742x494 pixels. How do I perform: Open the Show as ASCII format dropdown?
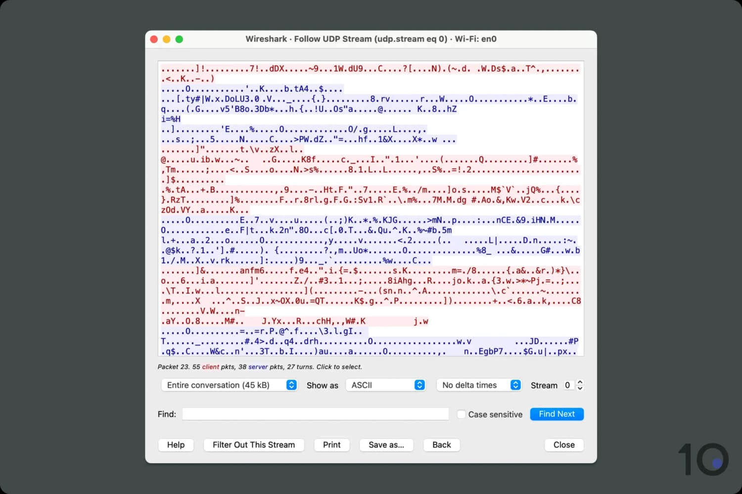385,385
